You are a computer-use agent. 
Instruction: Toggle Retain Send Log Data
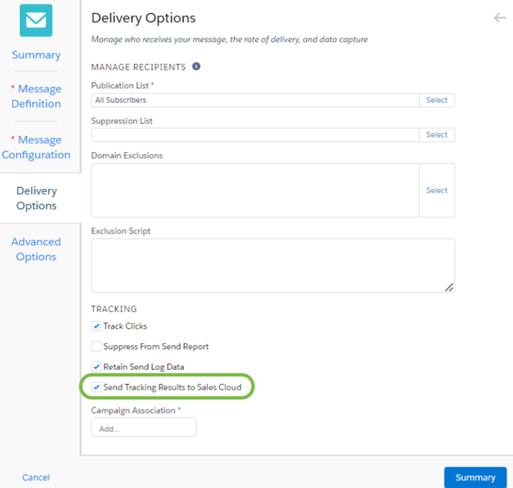click(x=96, y=367)
